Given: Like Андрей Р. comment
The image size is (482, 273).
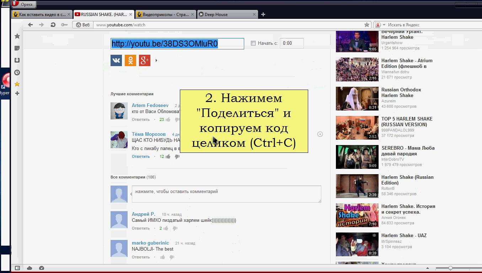Looking at the screenshot, I should (166, 228).
